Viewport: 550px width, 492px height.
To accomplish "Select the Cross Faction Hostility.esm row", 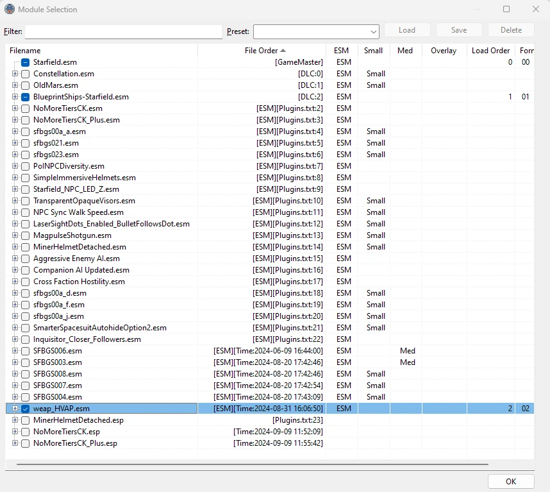I will click(270, 282).
